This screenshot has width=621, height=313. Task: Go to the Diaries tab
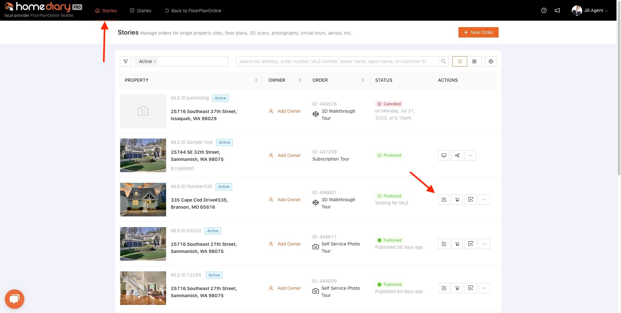tap(141, 11)
